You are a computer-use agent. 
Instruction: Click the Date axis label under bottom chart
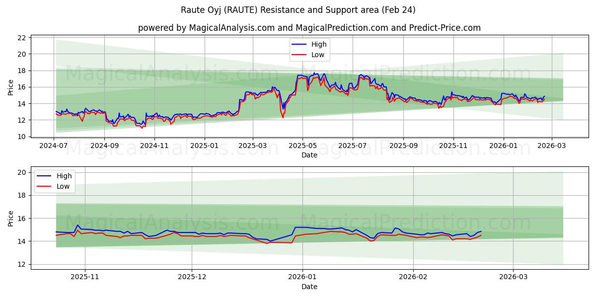pyautogui.click(x=309, y=287)
